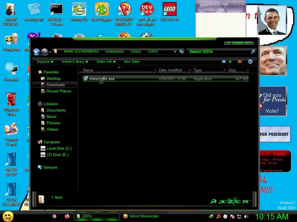Open the recent locations dropdown beside Forward
The height and width of the screenshot is (222, 297).
pos(50,52)
